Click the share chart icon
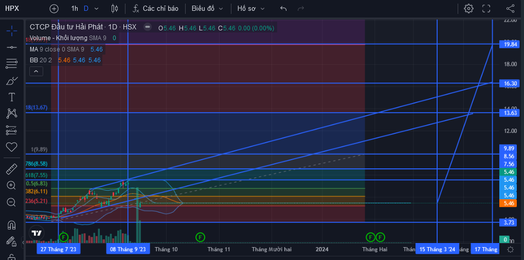 point(510,8)
